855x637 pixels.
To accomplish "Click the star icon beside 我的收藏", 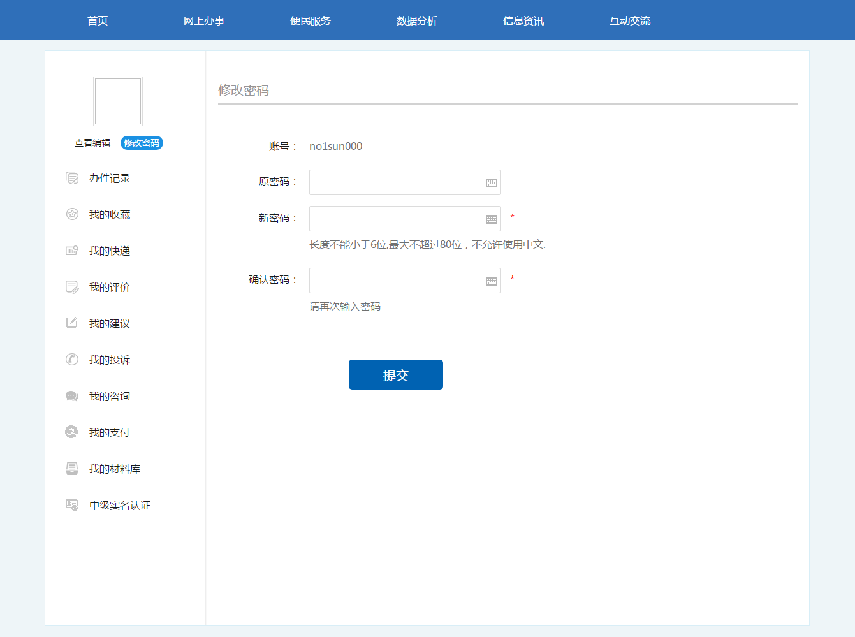I will click(72, 214).
